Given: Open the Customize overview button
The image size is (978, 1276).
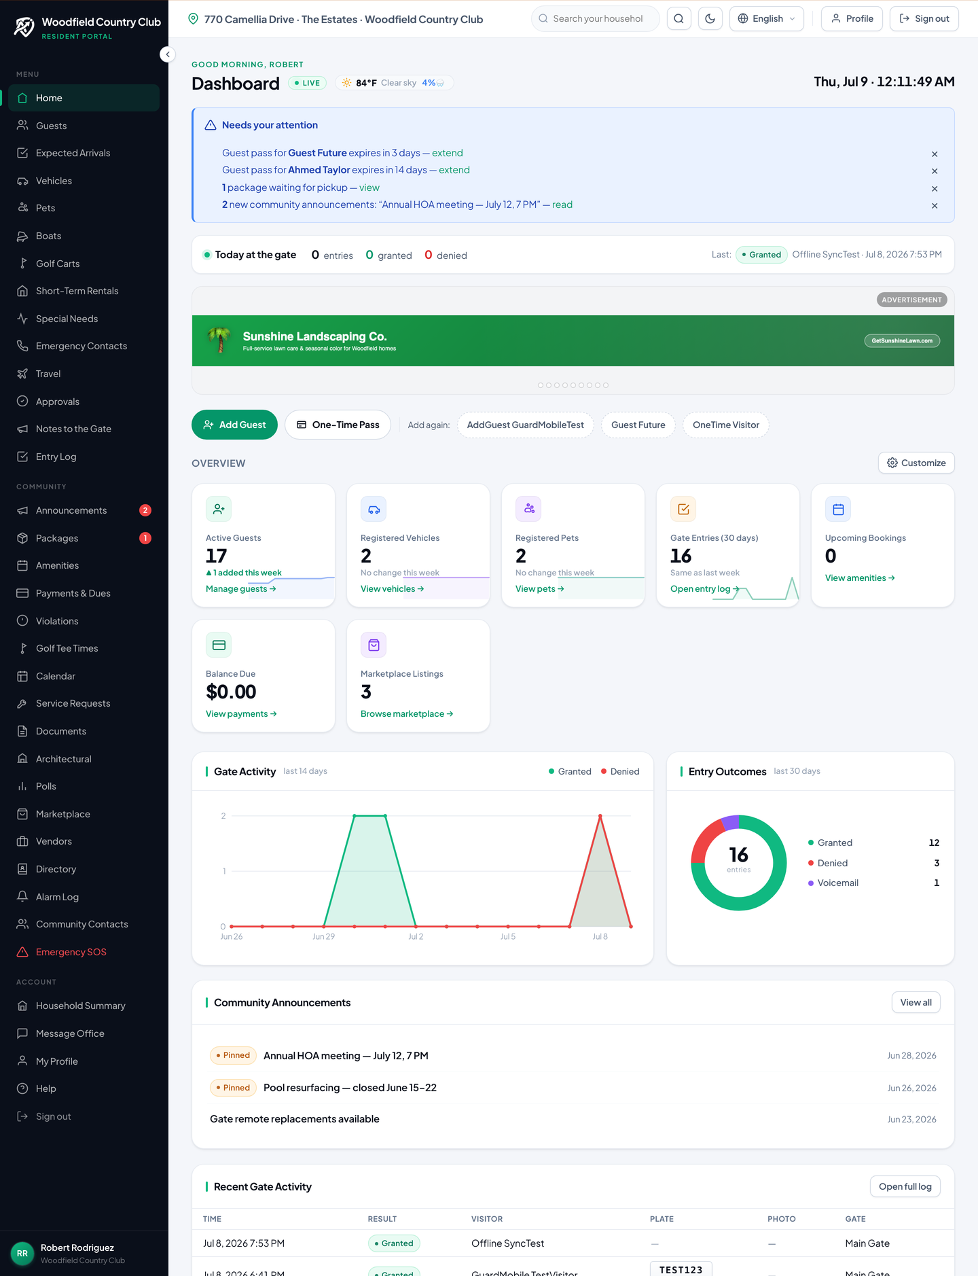Looking at the screenshot, I should pyautogui.click(x=916, y=463).
